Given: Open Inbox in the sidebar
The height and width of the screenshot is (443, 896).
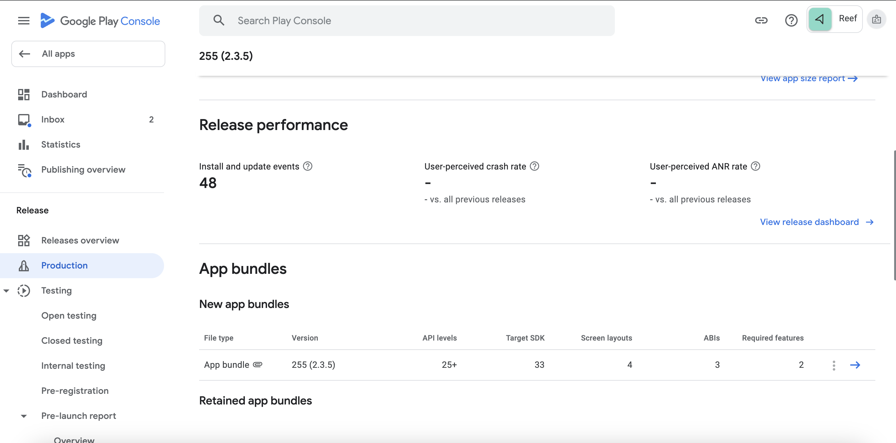Looking at the screenshot, I should click(53, 120).
